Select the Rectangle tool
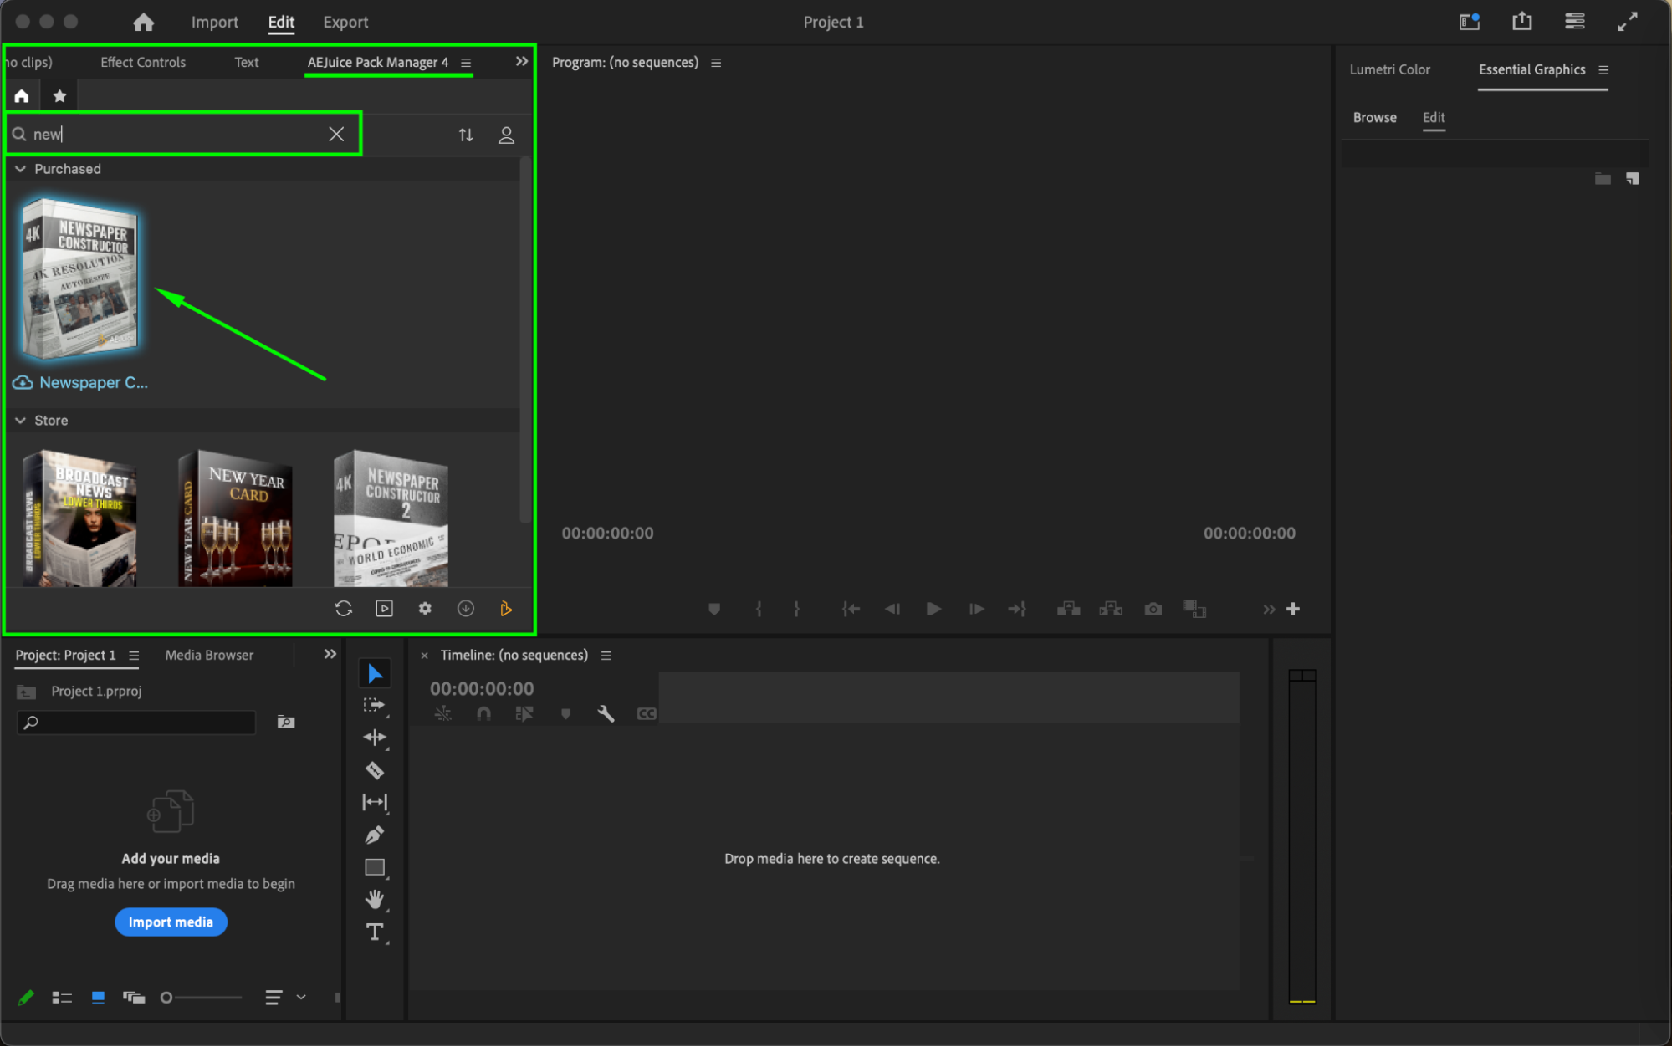The height and width of the screenshot is (1047, 1672). pyautogui.click(x=375, y=867)
